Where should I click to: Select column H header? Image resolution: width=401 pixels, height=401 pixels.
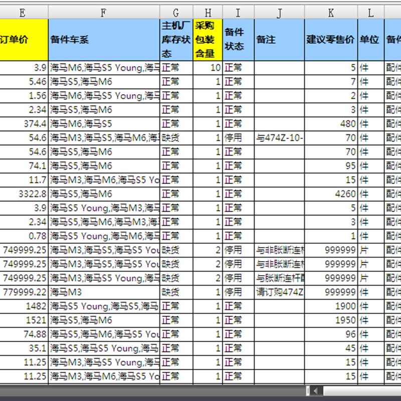tap(208, 12)
